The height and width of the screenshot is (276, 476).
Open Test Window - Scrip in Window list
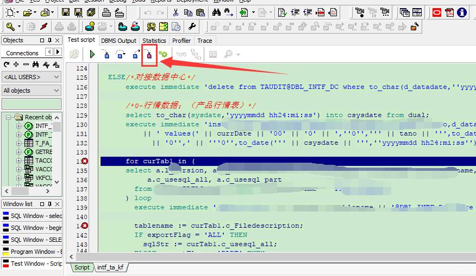click(32, 264)
